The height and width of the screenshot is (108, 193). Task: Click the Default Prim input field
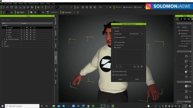click(133, 28)
